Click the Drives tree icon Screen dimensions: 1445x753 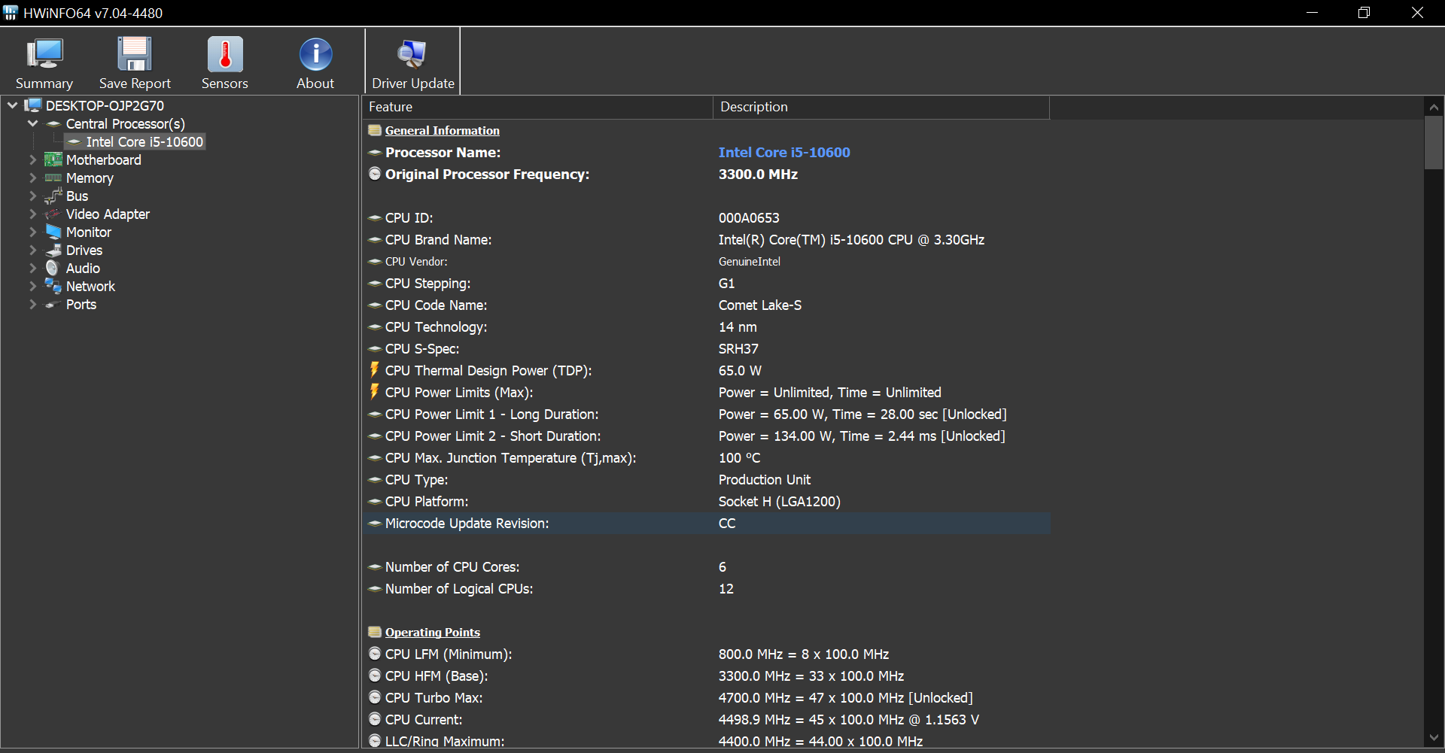(53, 250)
